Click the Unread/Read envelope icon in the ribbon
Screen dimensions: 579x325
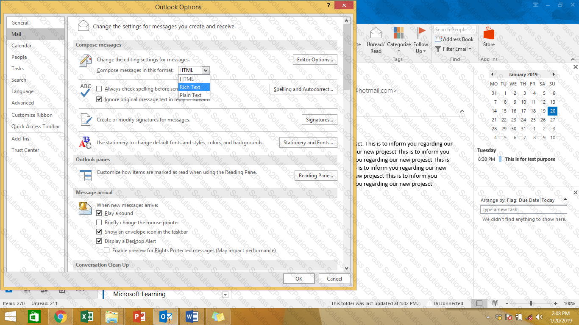376,33
